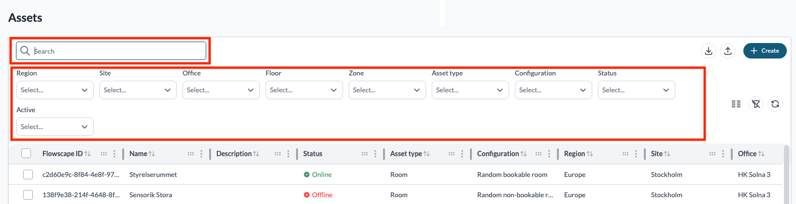
Task: Check the Sensorik Stora row checkbox
Action: click(28, 195)
